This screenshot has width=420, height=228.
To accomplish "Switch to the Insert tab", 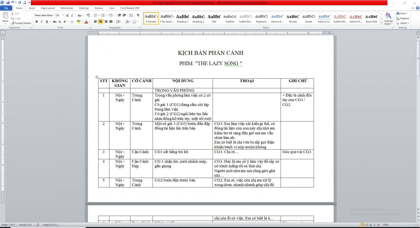I will (32, 8).
